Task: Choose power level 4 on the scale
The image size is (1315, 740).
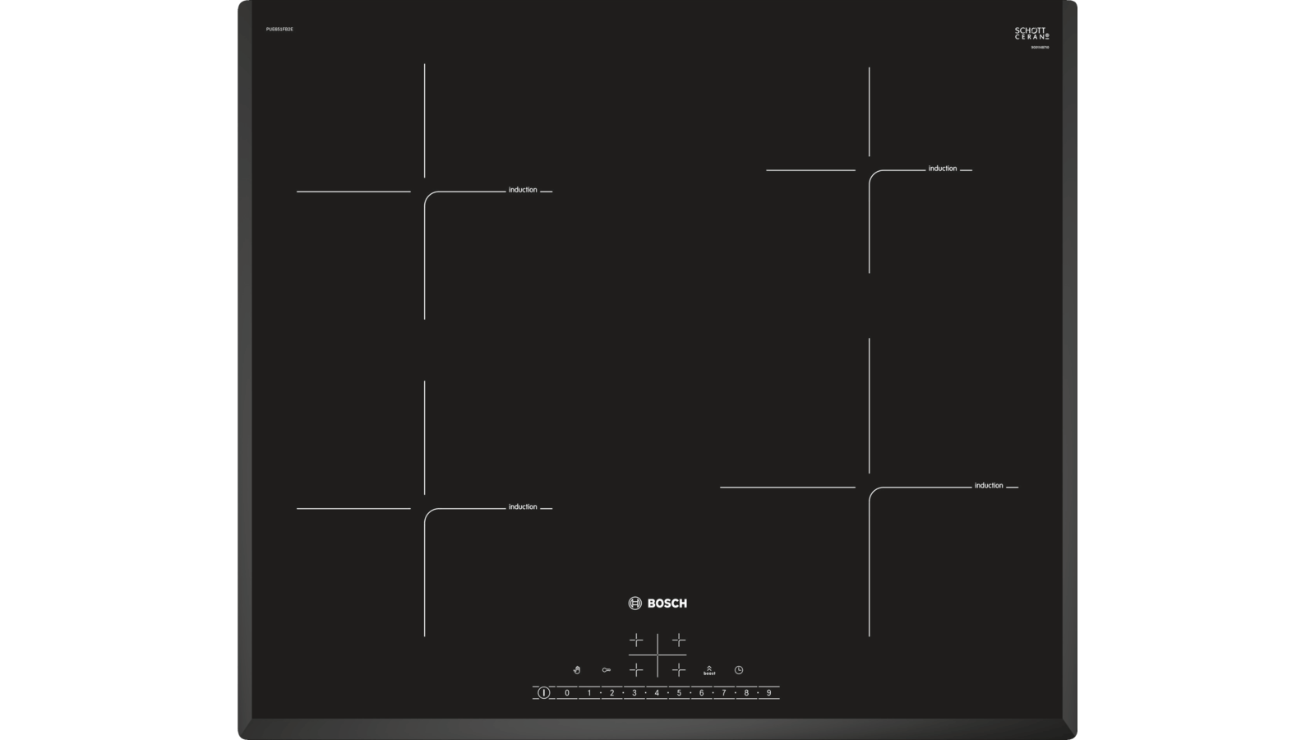Action: (x=657, y=693)
